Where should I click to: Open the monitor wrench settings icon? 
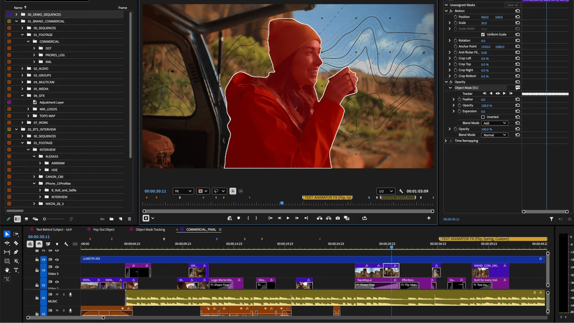pos(401,191)
